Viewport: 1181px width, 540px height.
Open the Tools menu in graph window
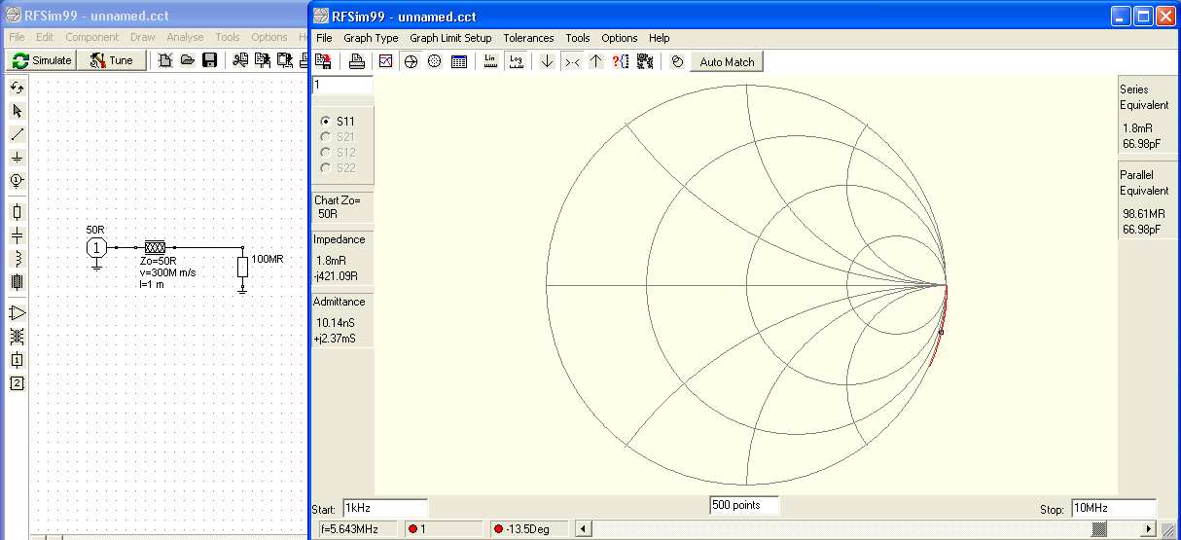(x=578, y=38)
